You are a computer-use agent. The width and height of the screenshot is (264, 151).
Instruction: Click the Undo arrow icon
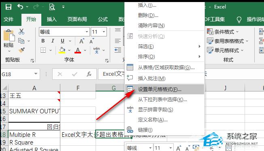click(20, 7)
